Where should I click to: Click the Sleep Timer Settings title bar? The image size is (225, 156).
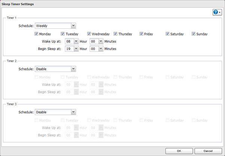(112, 4)
